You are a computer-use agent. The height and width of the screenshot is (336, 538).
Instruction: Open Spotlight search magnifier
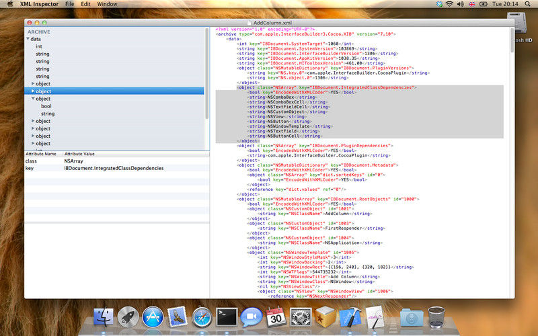point(527,4)
